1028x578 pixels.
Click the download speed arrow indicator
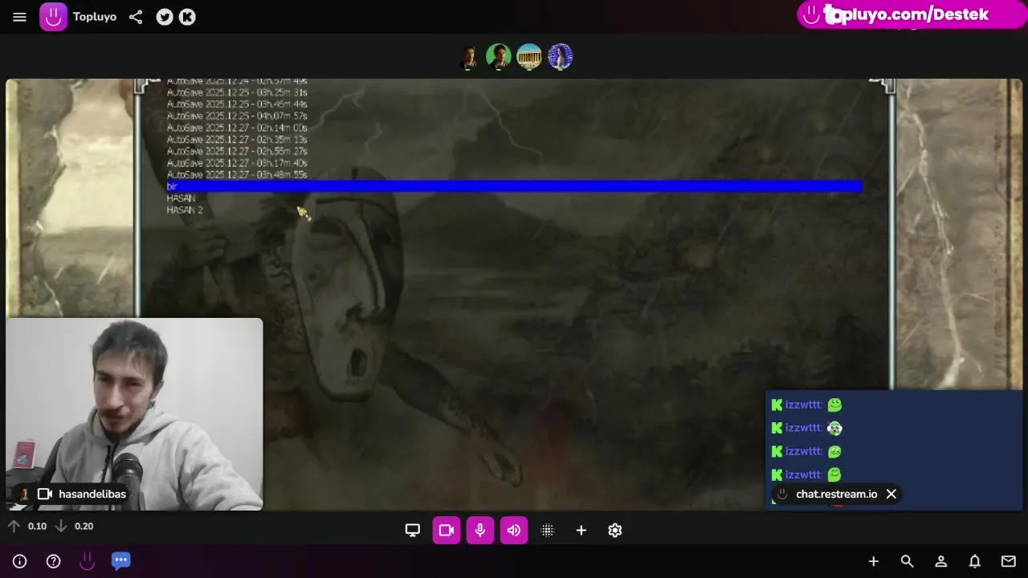[60, 526]
